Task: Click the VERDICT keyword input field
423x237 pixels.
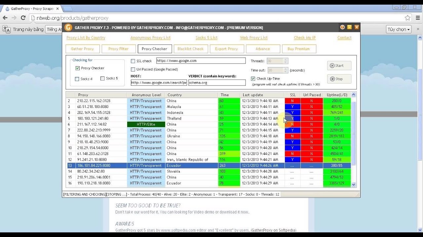Action: pyautogui.click(x=217, y=83)
